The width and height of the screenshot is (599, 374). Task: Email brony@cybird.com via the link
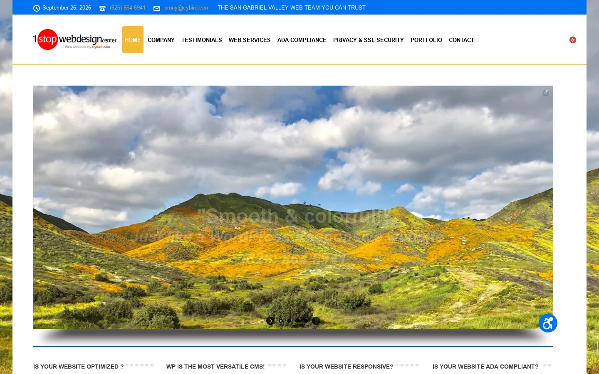coord(187,8)
